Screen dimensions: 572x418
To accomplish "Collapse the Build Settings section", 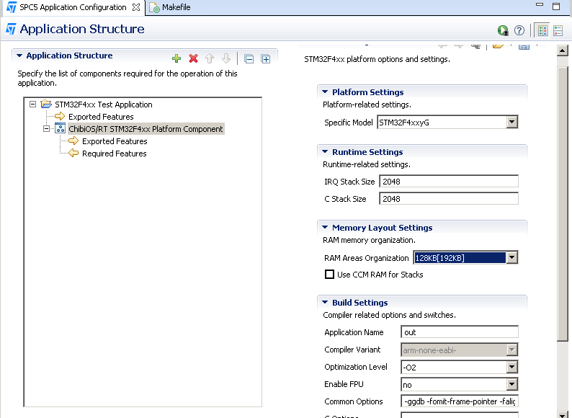I will [325, 302].
